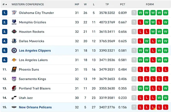Image resolution: width=171 pixels, height=112 pixels.
Task: Click the rank 5 position badge
Action: coord(5,50)
